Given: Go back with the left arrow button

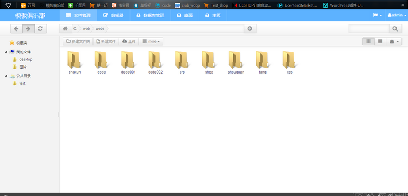Looking at the screenshot, I should click(16, 29).
